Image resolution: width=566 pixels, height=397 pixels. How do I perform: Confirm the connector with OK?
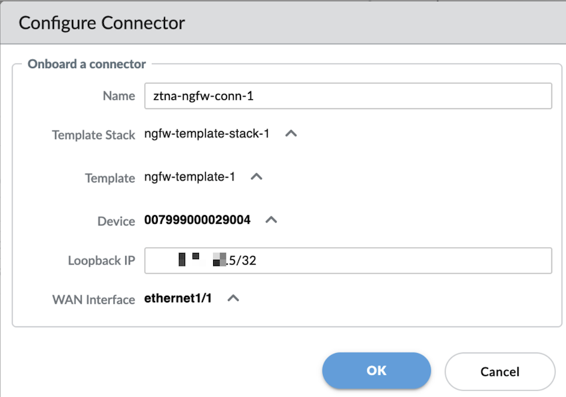coord(376,371)
